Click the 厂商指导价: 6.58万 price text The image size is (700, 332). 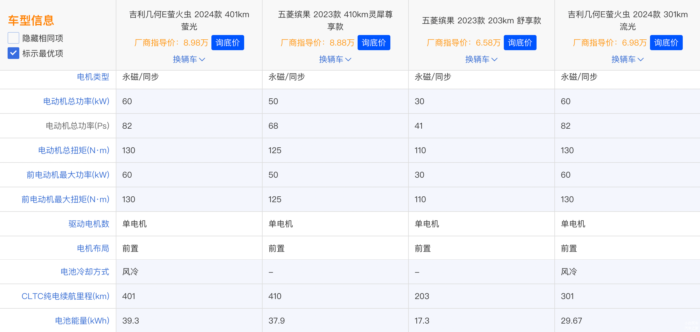coord(463,43)
